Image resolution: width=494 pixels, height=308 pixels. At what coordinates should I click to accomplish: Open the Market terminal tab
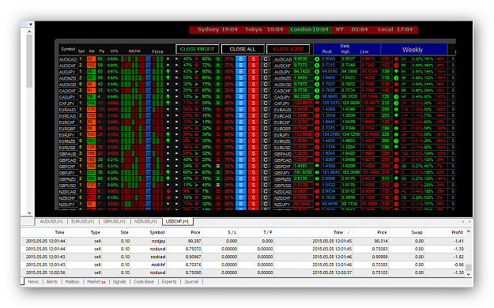tap(96, 282)
